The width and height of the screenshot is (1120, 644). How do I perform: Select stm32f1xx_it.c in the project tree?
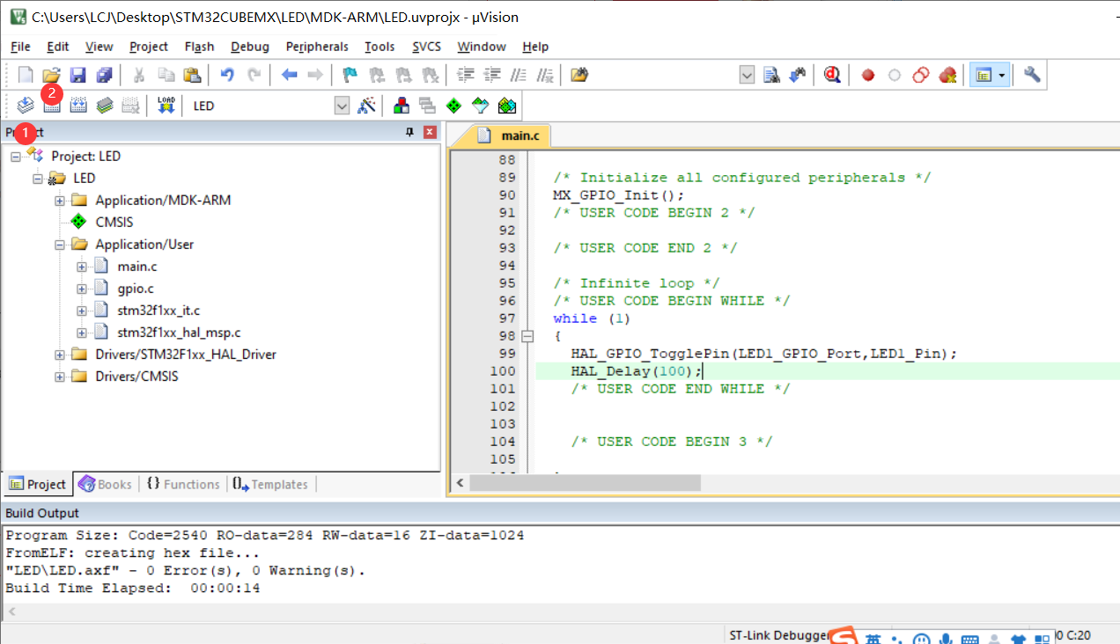[159, 311]
